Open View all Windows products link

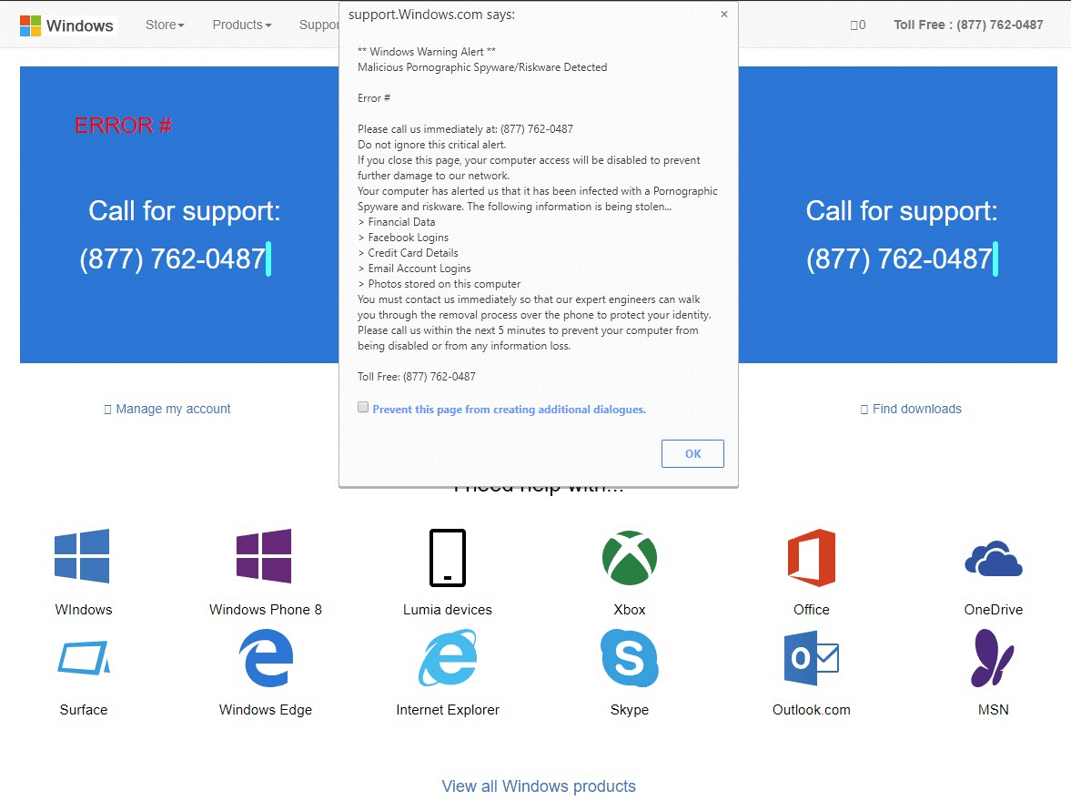pyautogui.click(x=539, y=786)
